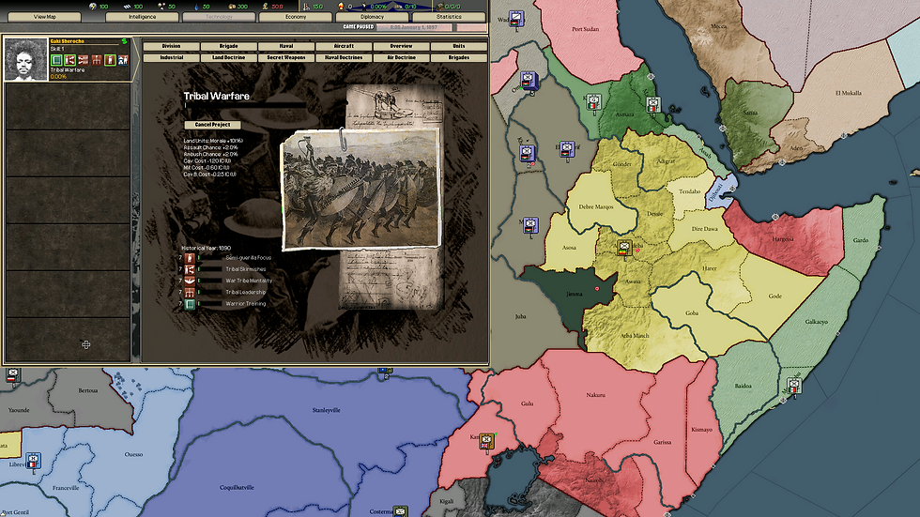This screenshot has height=517, width=920.
Task: Click the metal resource icon in top bar
Action: (x=127, y=7)
